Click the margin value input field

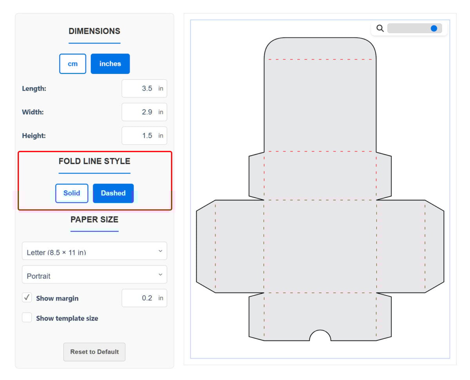(144, 298)
